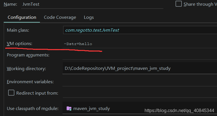Click the Program arguments label
The height and width of the screenshot is (116, 217).
28,55
